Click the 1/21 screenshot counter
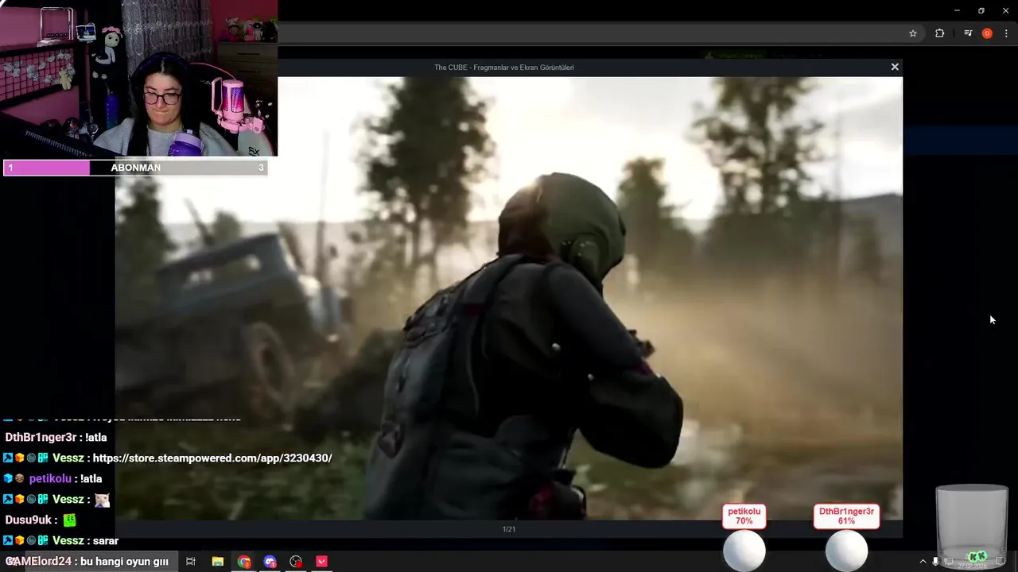Screen dimensions: 1018x572 pyautogui.click(x=509, y=529)
